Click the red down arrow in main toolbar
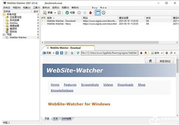 [90, 13]
